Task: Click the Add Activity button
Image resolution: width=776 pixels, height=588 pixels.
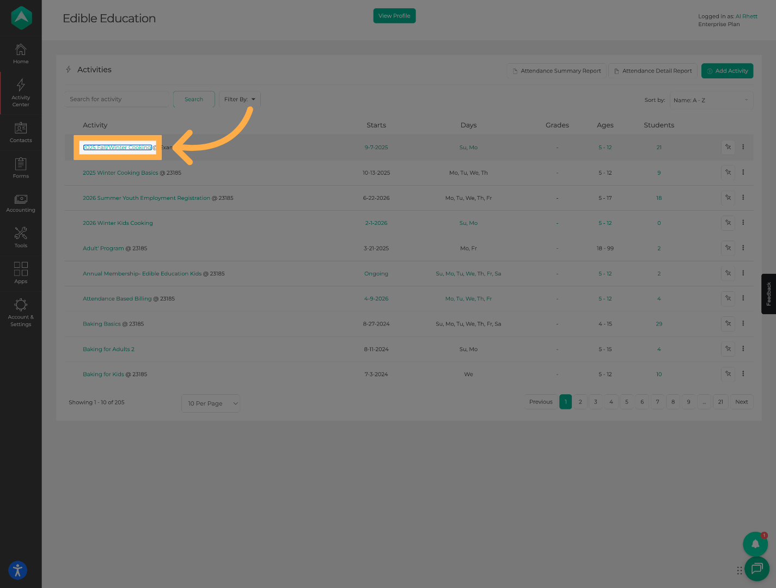Action: [x=728, y=71]
